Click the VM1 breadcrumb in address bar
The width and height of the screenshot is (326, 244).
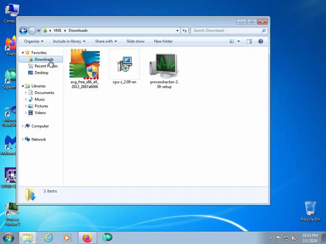tap(57, 30)
